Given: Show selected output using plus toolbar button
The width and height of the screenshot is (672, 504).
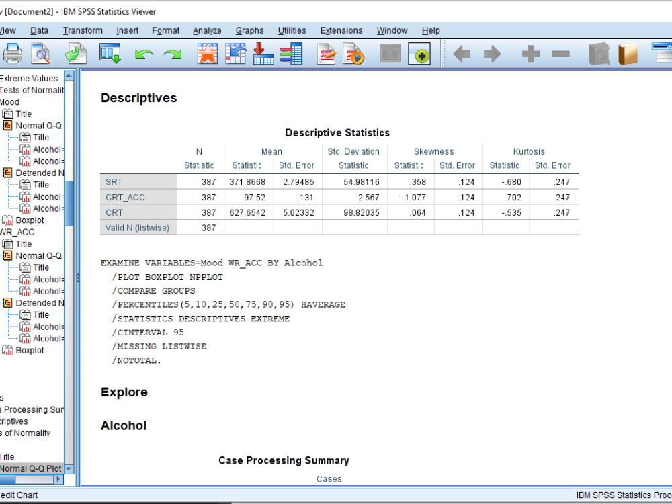Looking at the screenshot, I should 530,54.
